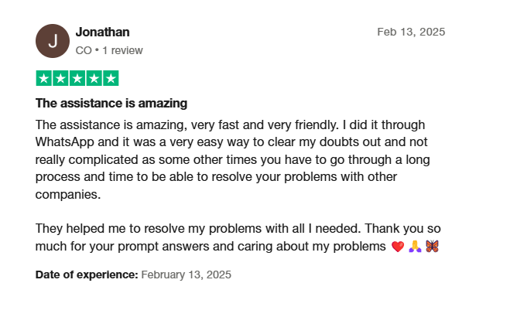The image size is (510, 324).
Task: Click the text "Thank you so" in review
Action: click(x=402, y=228)
